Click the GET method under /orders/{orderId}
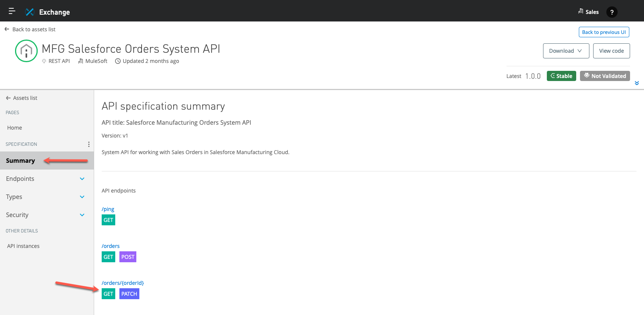The height and width of the screenshot is (315, 644). [108, 294]
